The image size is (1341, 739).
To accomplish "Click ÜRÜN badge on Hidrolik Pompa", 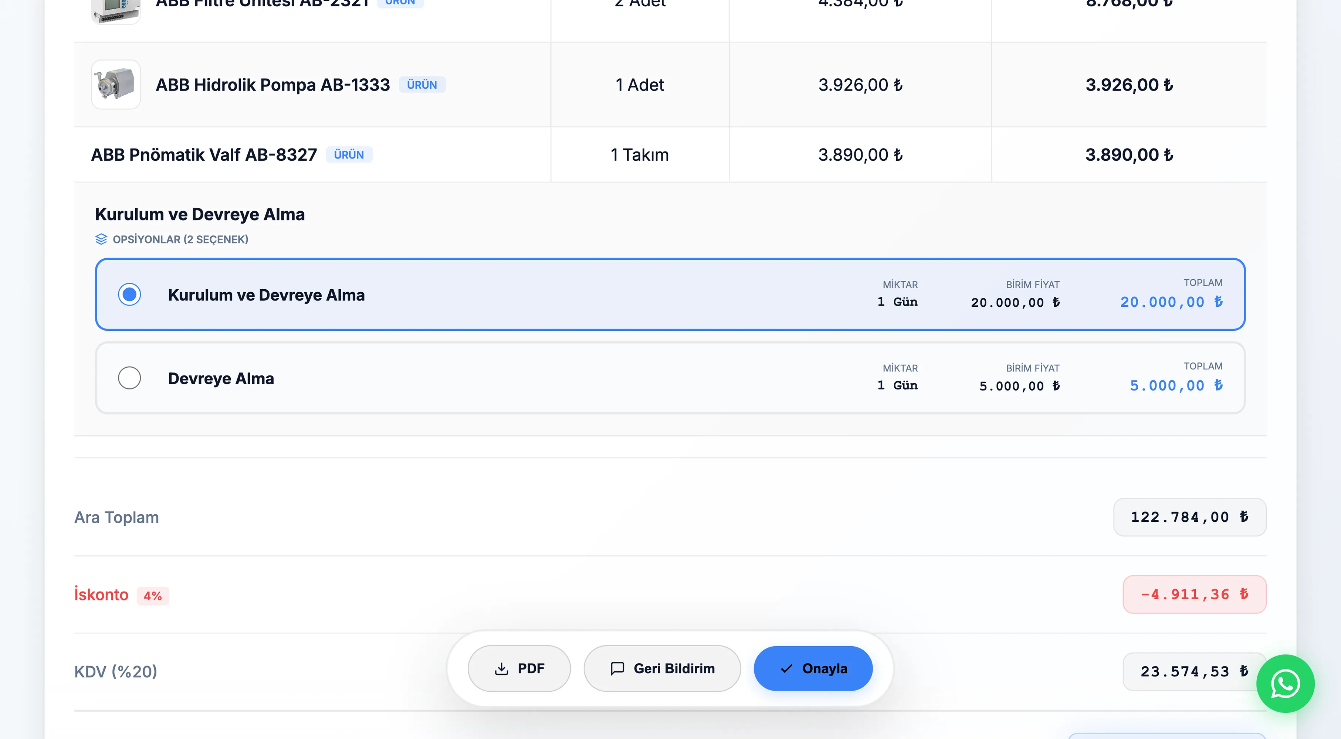I will coord(421,84).
